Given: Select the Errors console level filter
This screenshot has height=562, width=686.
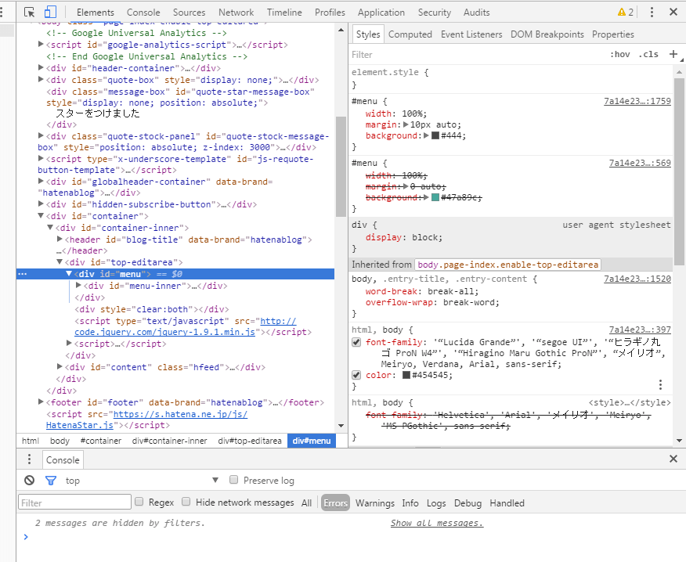Looking at the screenshot, I should coord(336,503).
